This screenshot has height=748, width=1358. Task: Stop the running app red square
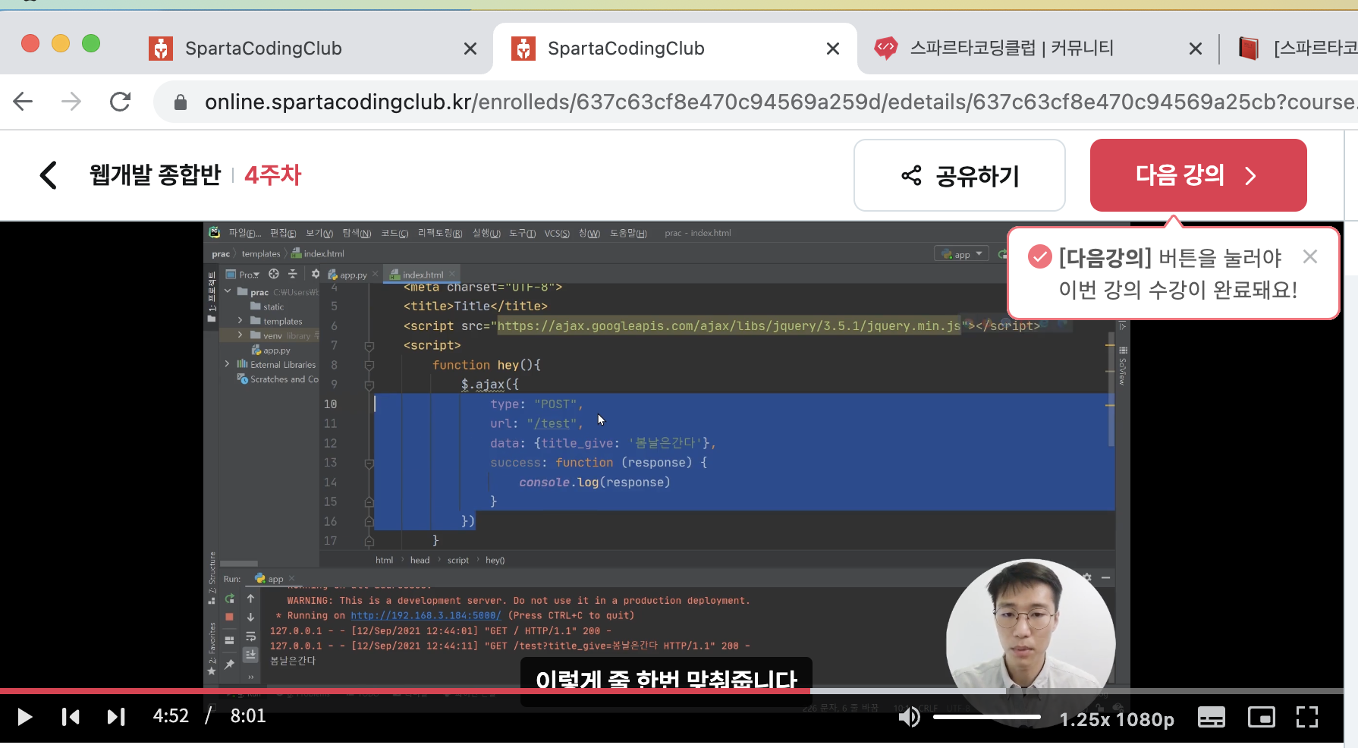click(x=229, y=617)
